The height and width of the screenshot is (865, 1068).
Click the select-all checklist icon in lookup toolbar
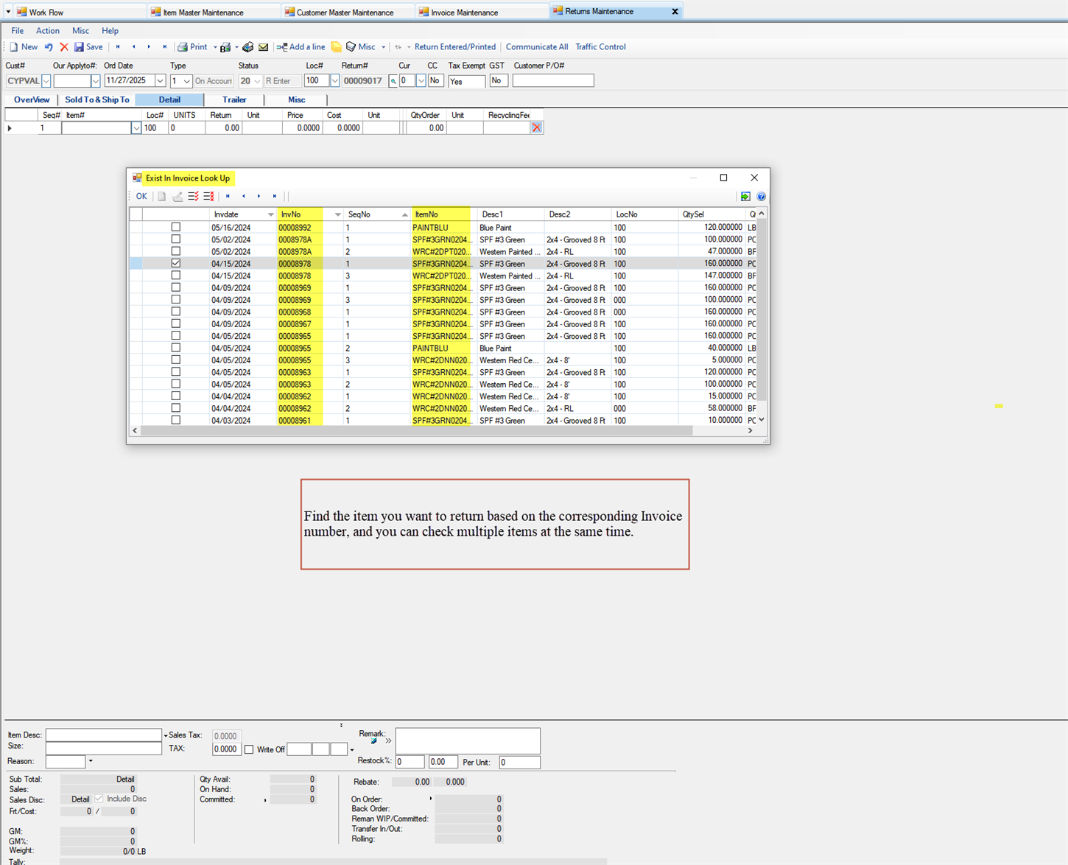pos(193,197)
